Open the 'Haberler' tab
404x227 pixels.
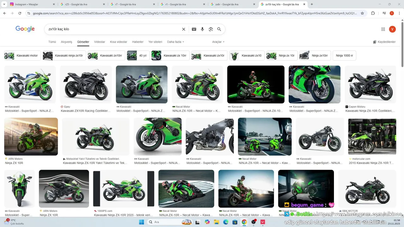(x=138, y=42)
